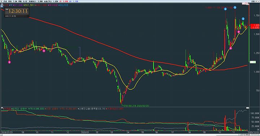The width and height of the screenshot is (260, 136).
Task: Click the 750 label on the price axis
Action: 257,91
